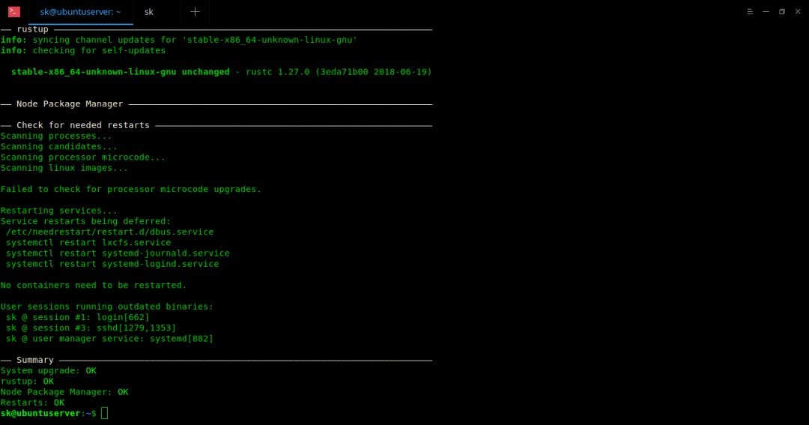809x425 pixels.
Task: Click the systemctl restart systemd-journald.service line
Action: coord(118,253)
